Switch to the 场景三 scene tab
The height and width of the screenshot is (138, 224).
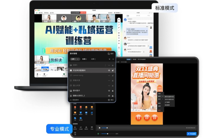(93, 59)
